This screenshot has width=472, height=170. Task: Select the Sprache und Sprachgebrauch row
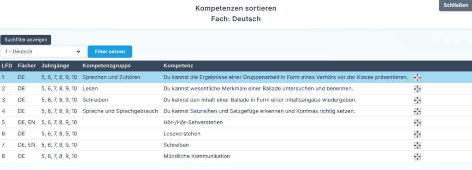click(x=236, y=111)
